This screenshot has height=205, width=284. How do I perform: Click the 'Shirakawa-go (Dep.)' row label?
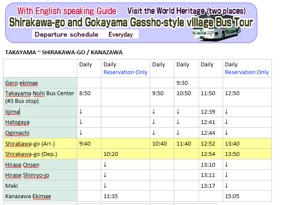(31, 154)
